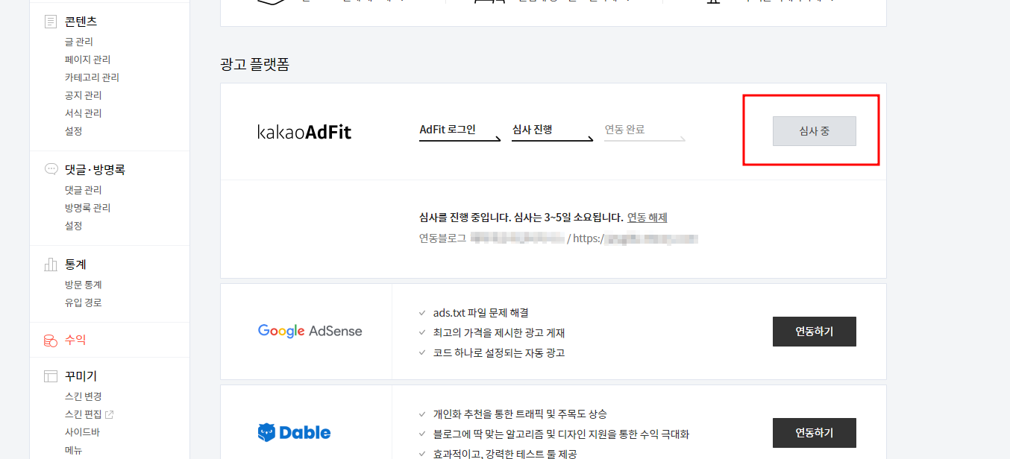
Task: Open 스킨 편집 link text
Action: coord(84,414)
